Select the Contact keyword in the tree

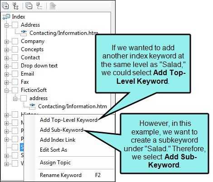[x=30, y=57]
